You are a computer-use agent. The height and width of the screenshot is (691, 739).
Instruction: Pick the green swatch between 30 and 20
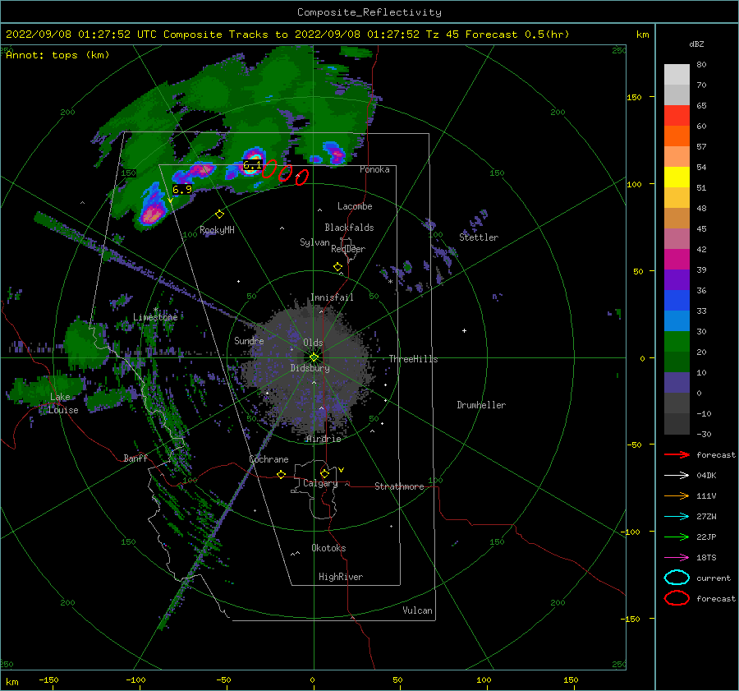click(677, 342)
